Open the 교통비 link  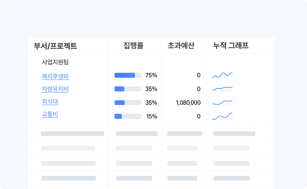(50, 114)
